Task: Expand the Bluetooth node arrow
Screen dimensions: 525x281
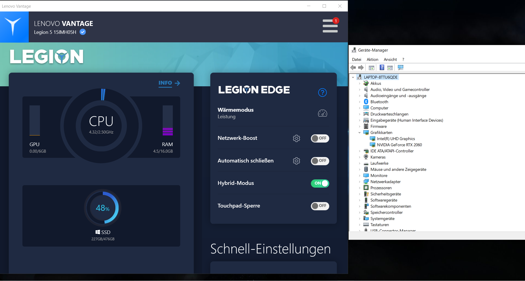Action: (x=360, y=102)
